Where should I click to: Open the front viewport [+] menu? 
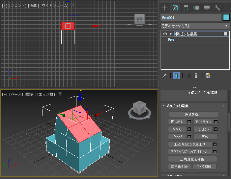pyautogui.click(x=5, y=6)
